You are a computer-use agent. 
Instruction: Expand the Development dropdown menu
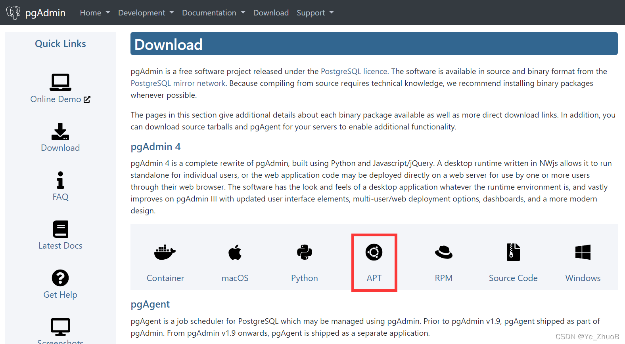point(146,13)
